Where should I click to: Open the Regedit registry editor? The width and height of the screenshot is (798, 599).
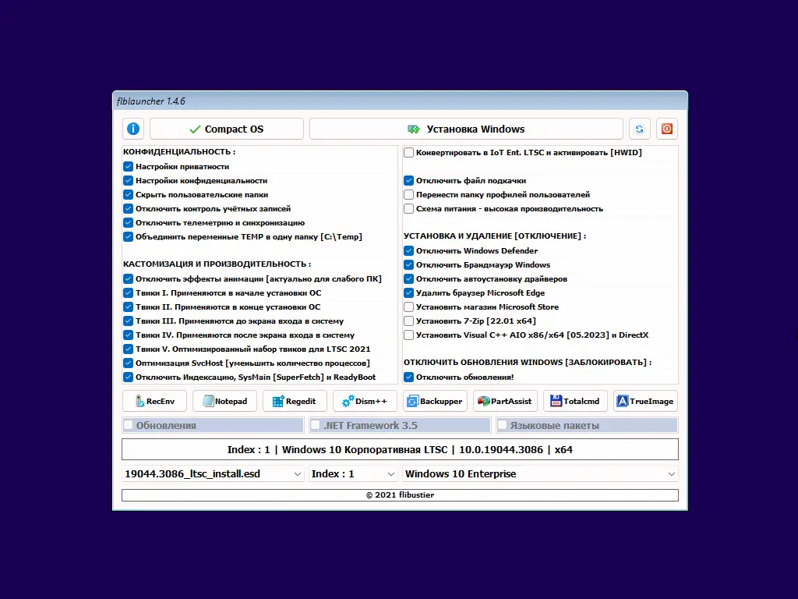295,400
